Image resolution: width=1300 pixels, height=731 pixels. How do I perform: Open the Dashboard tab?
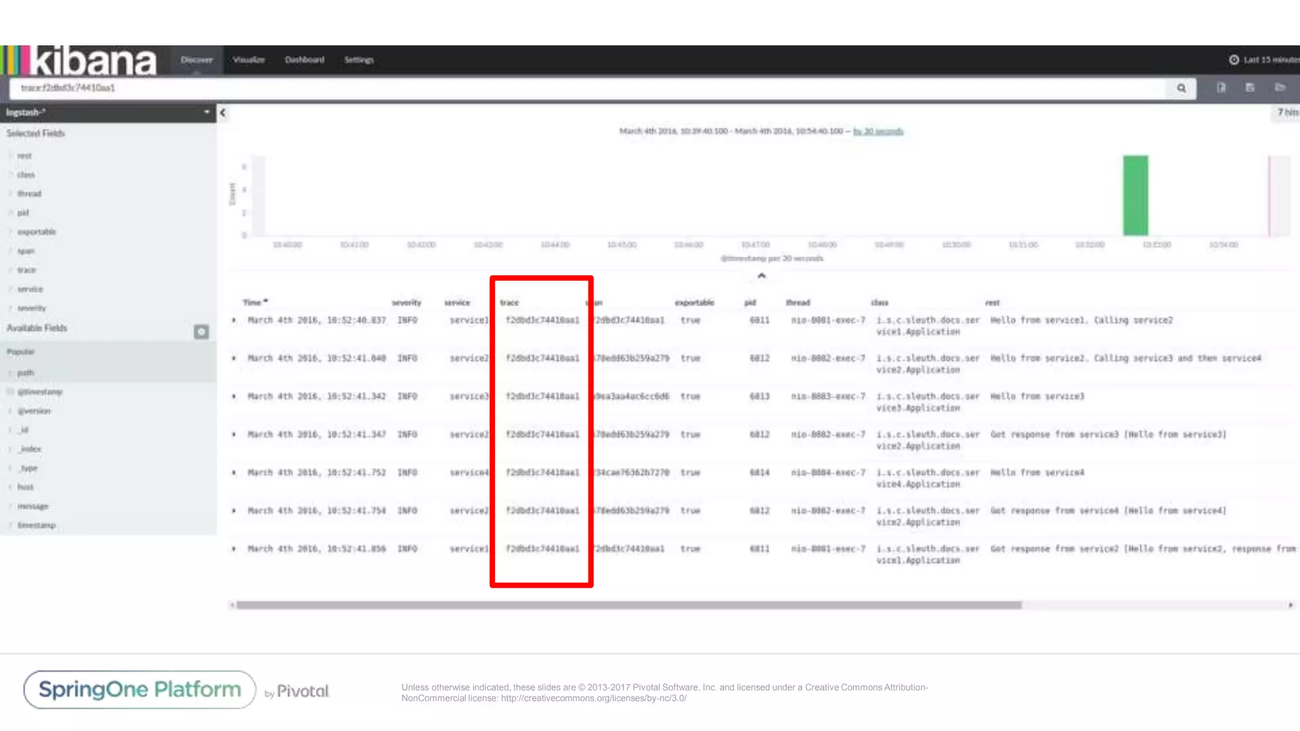[x=305, y=60]
